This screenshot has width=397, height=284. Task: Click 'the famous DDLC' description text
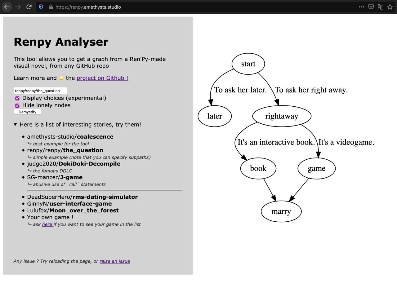[52, 171]
